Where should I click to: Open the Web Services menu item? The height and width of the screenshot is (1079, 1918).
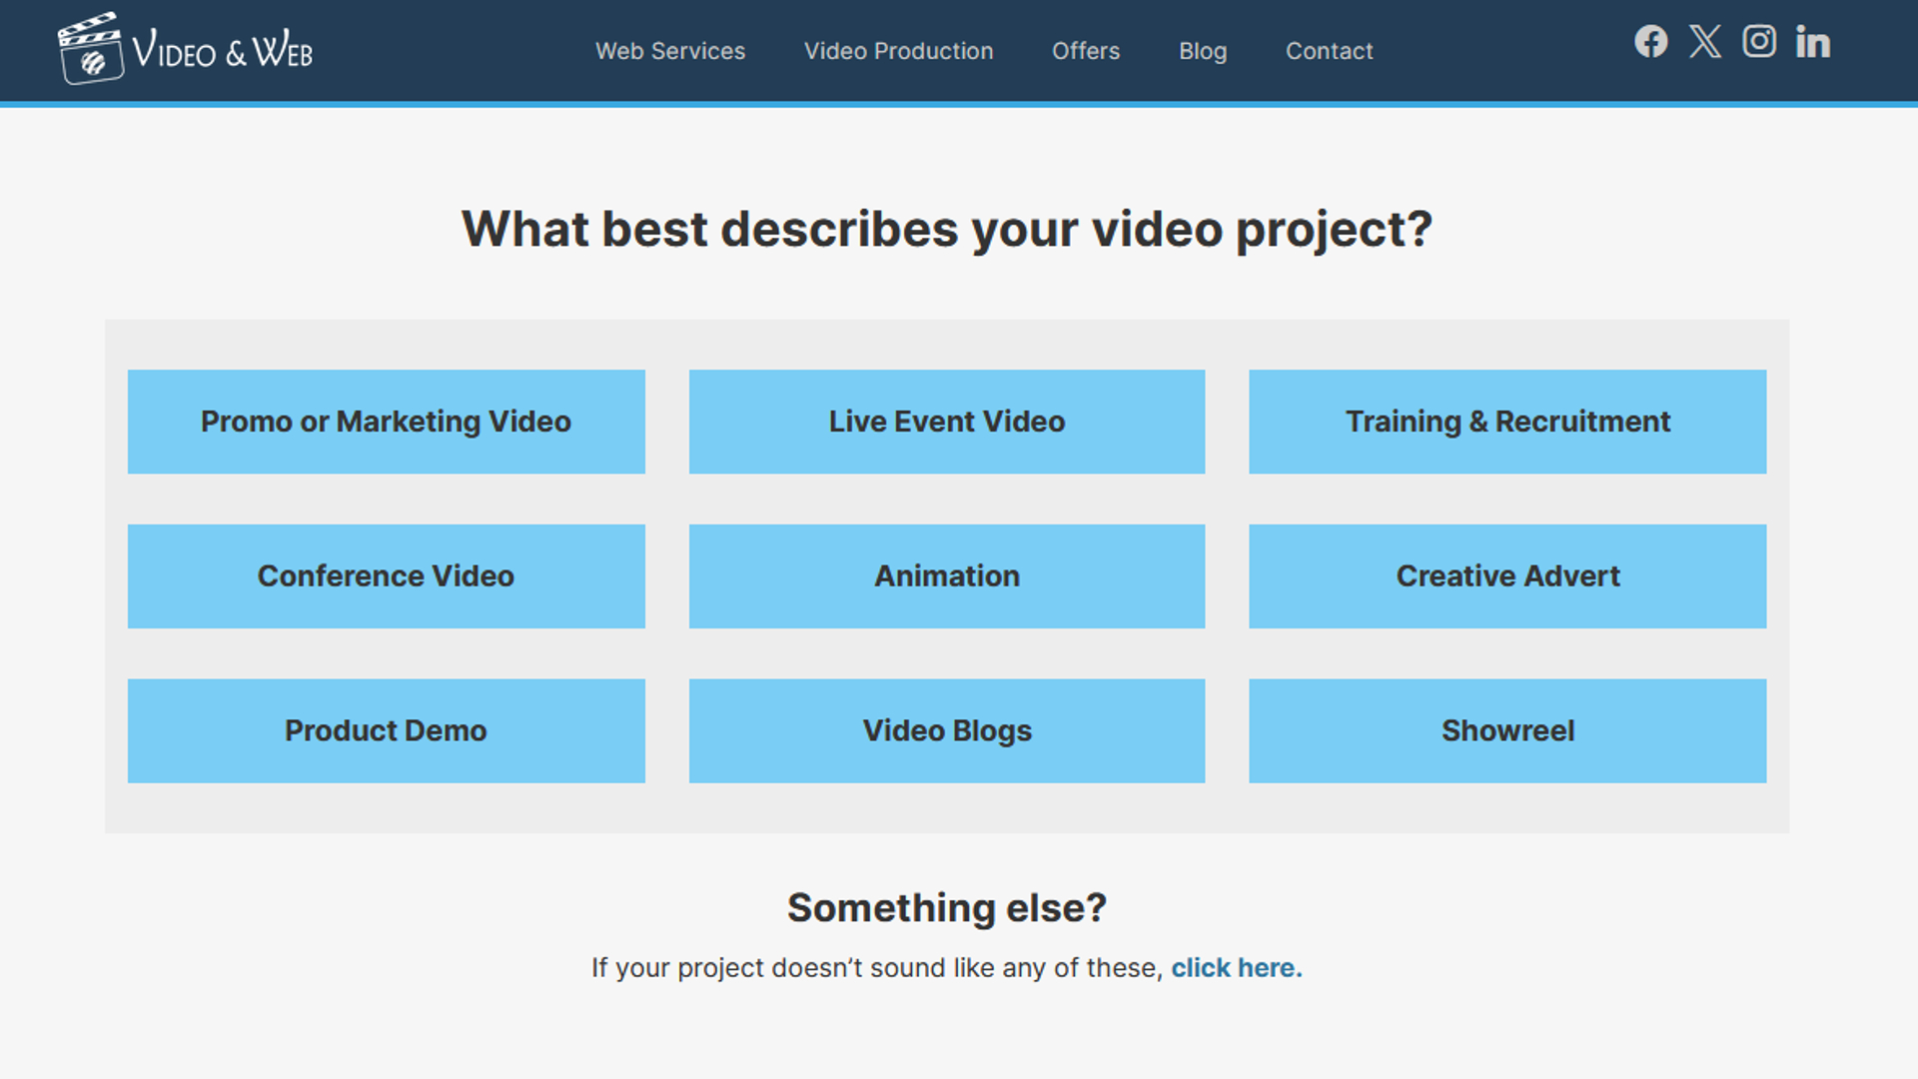670,51
